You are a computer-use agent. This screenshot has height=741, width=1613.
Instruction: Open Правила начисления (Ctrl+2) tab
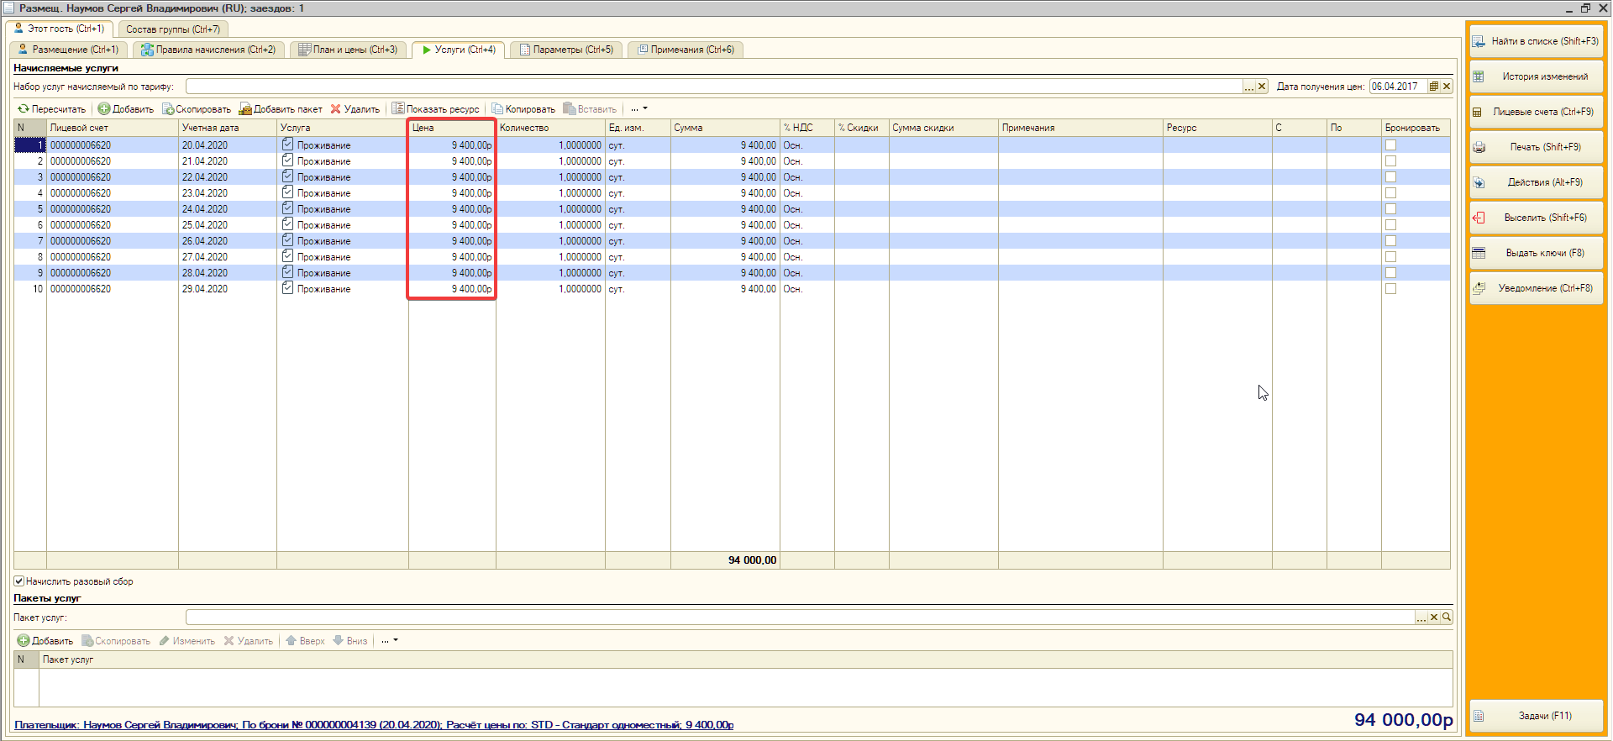209,50
